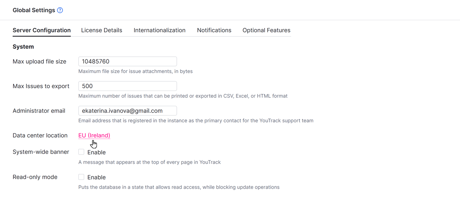Select the Notifications tab
Screen dimensions: 460x201
214,30
